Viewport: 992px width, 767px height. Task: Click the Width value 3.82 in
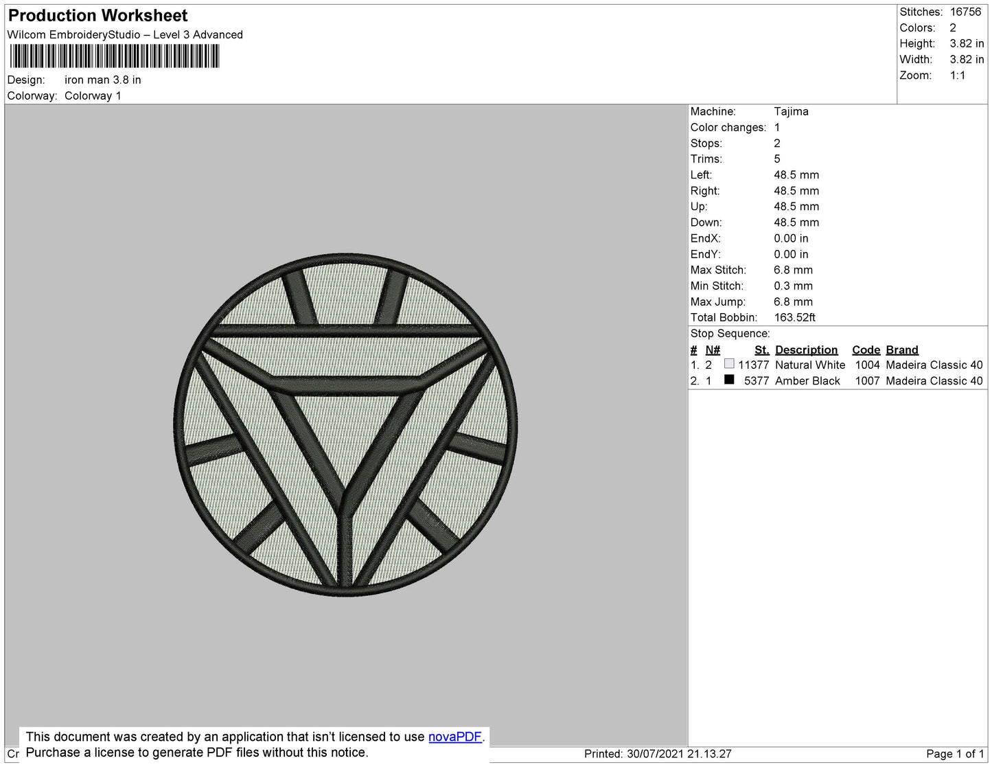[967, 60]
